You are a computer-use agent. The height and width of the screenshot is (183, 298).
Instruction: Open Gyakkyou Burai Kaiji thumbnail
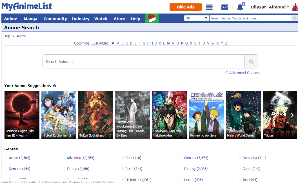coord(170,115)
